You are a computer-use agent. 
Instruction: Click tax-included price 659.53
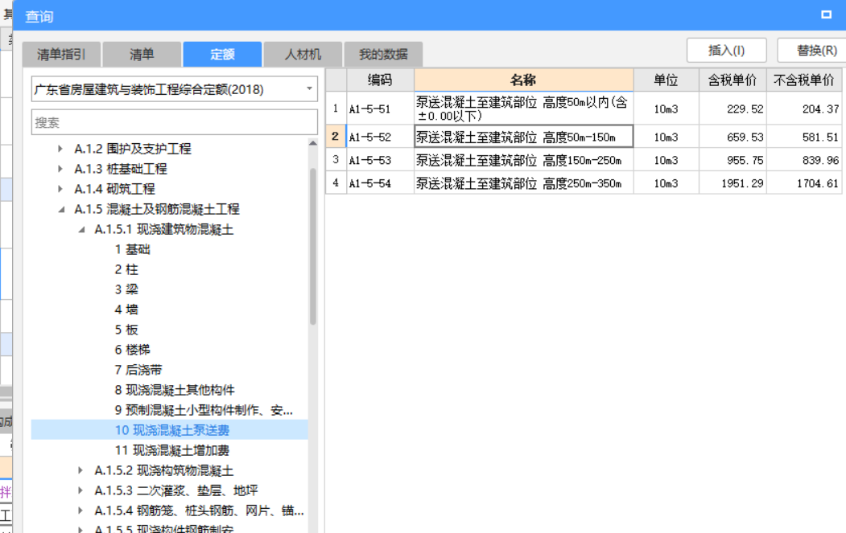(733, 137)
